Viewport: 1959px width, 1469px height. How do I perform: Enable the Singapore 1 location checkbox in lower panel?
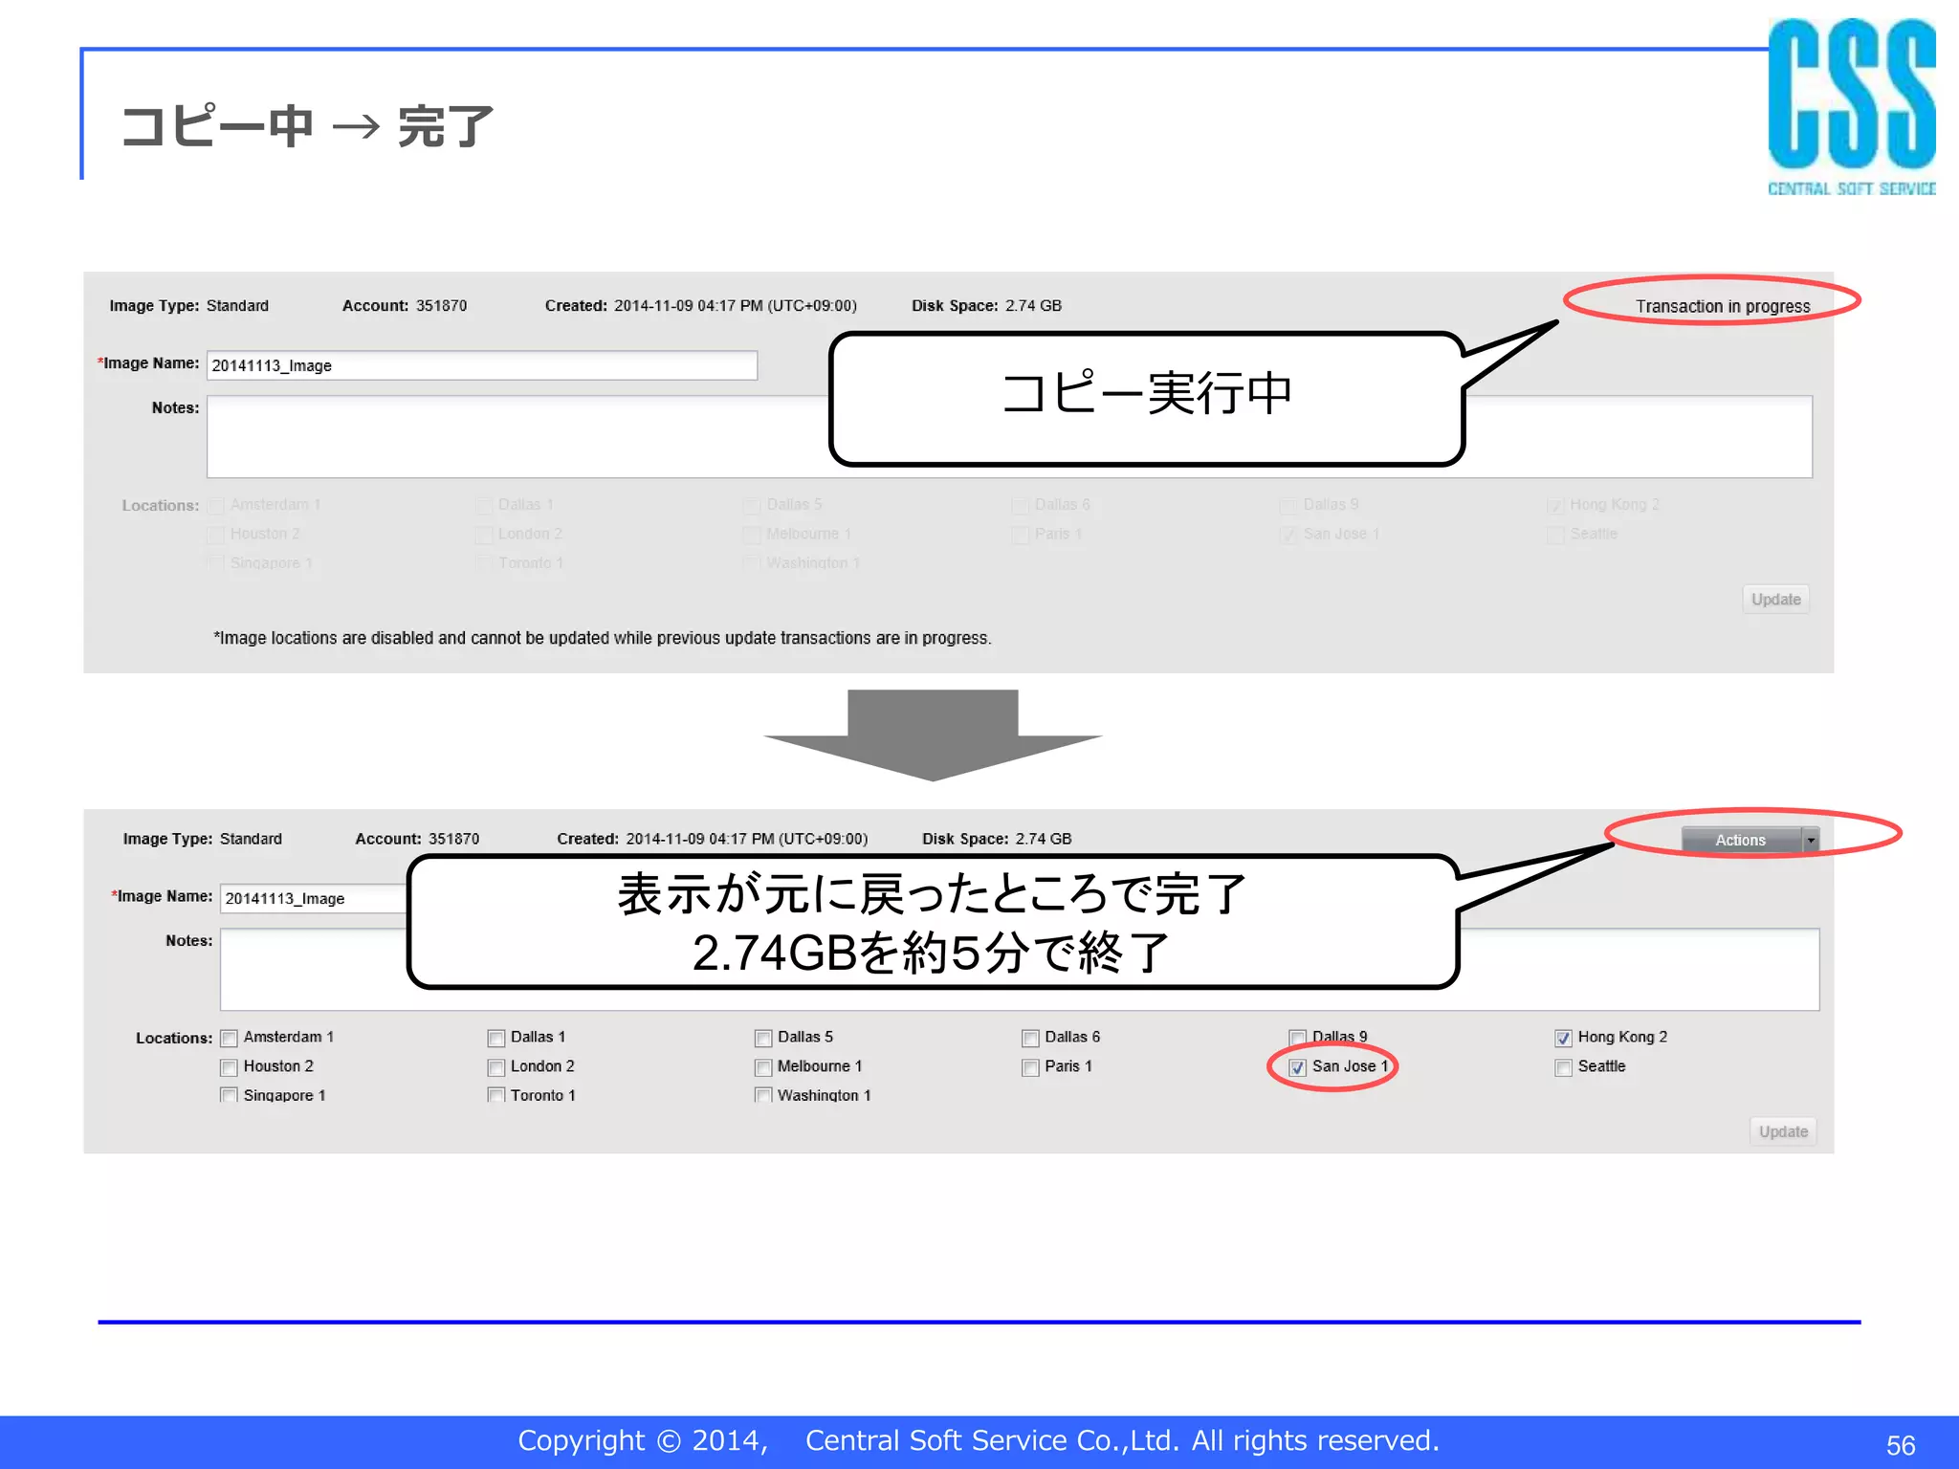(229, 1096)
